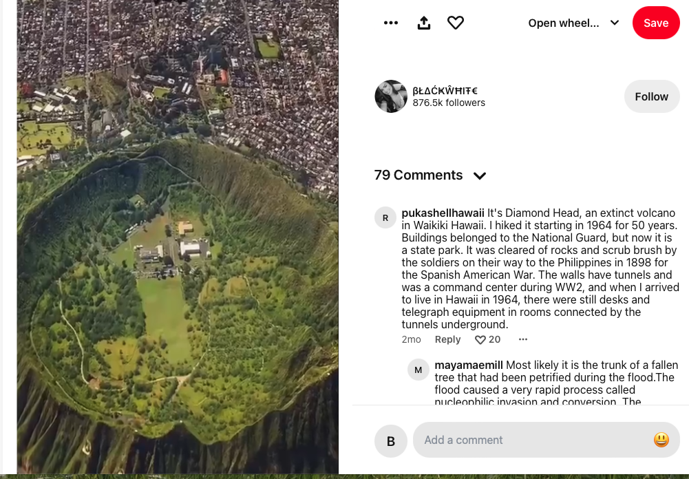
Task: Save the pin with red Save button
Action: point(655,23)
